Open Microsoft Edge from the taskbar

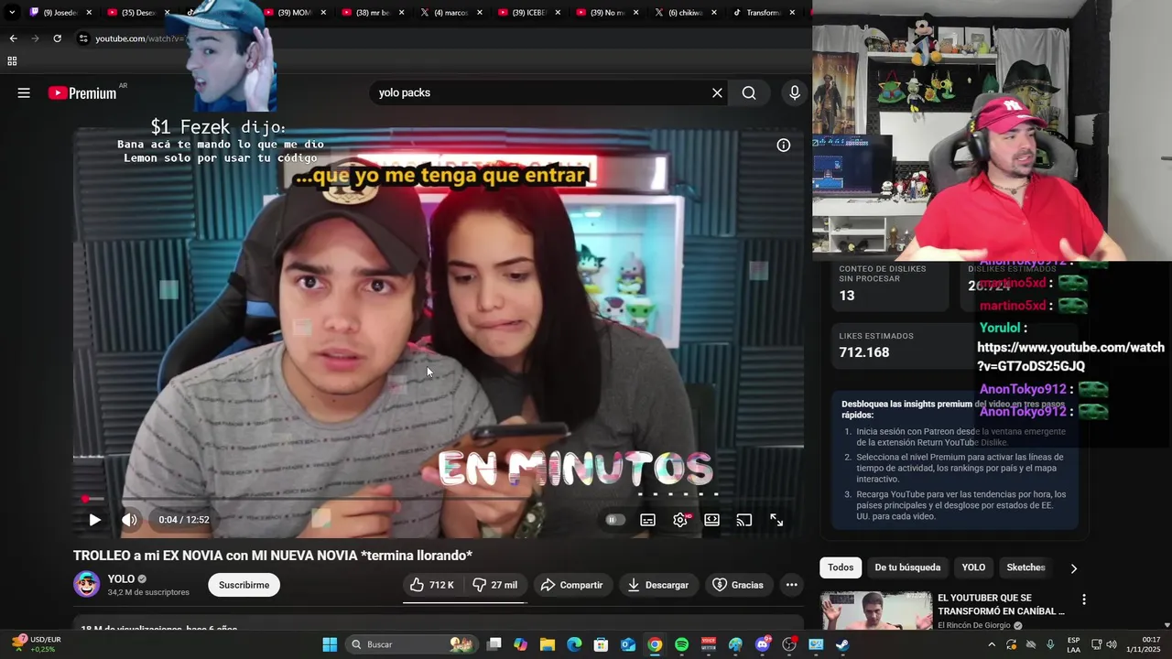pyautogui.click(x=574, y=644)
